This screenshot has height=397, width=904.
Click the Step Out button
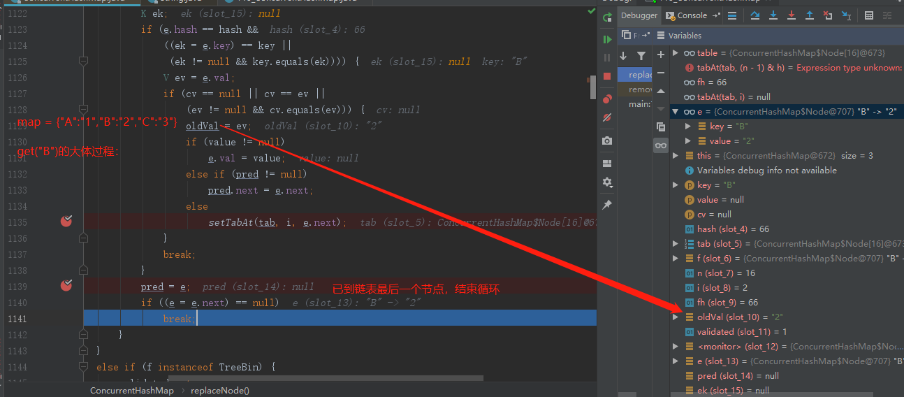pyautogui.click(x=810, y=15)
